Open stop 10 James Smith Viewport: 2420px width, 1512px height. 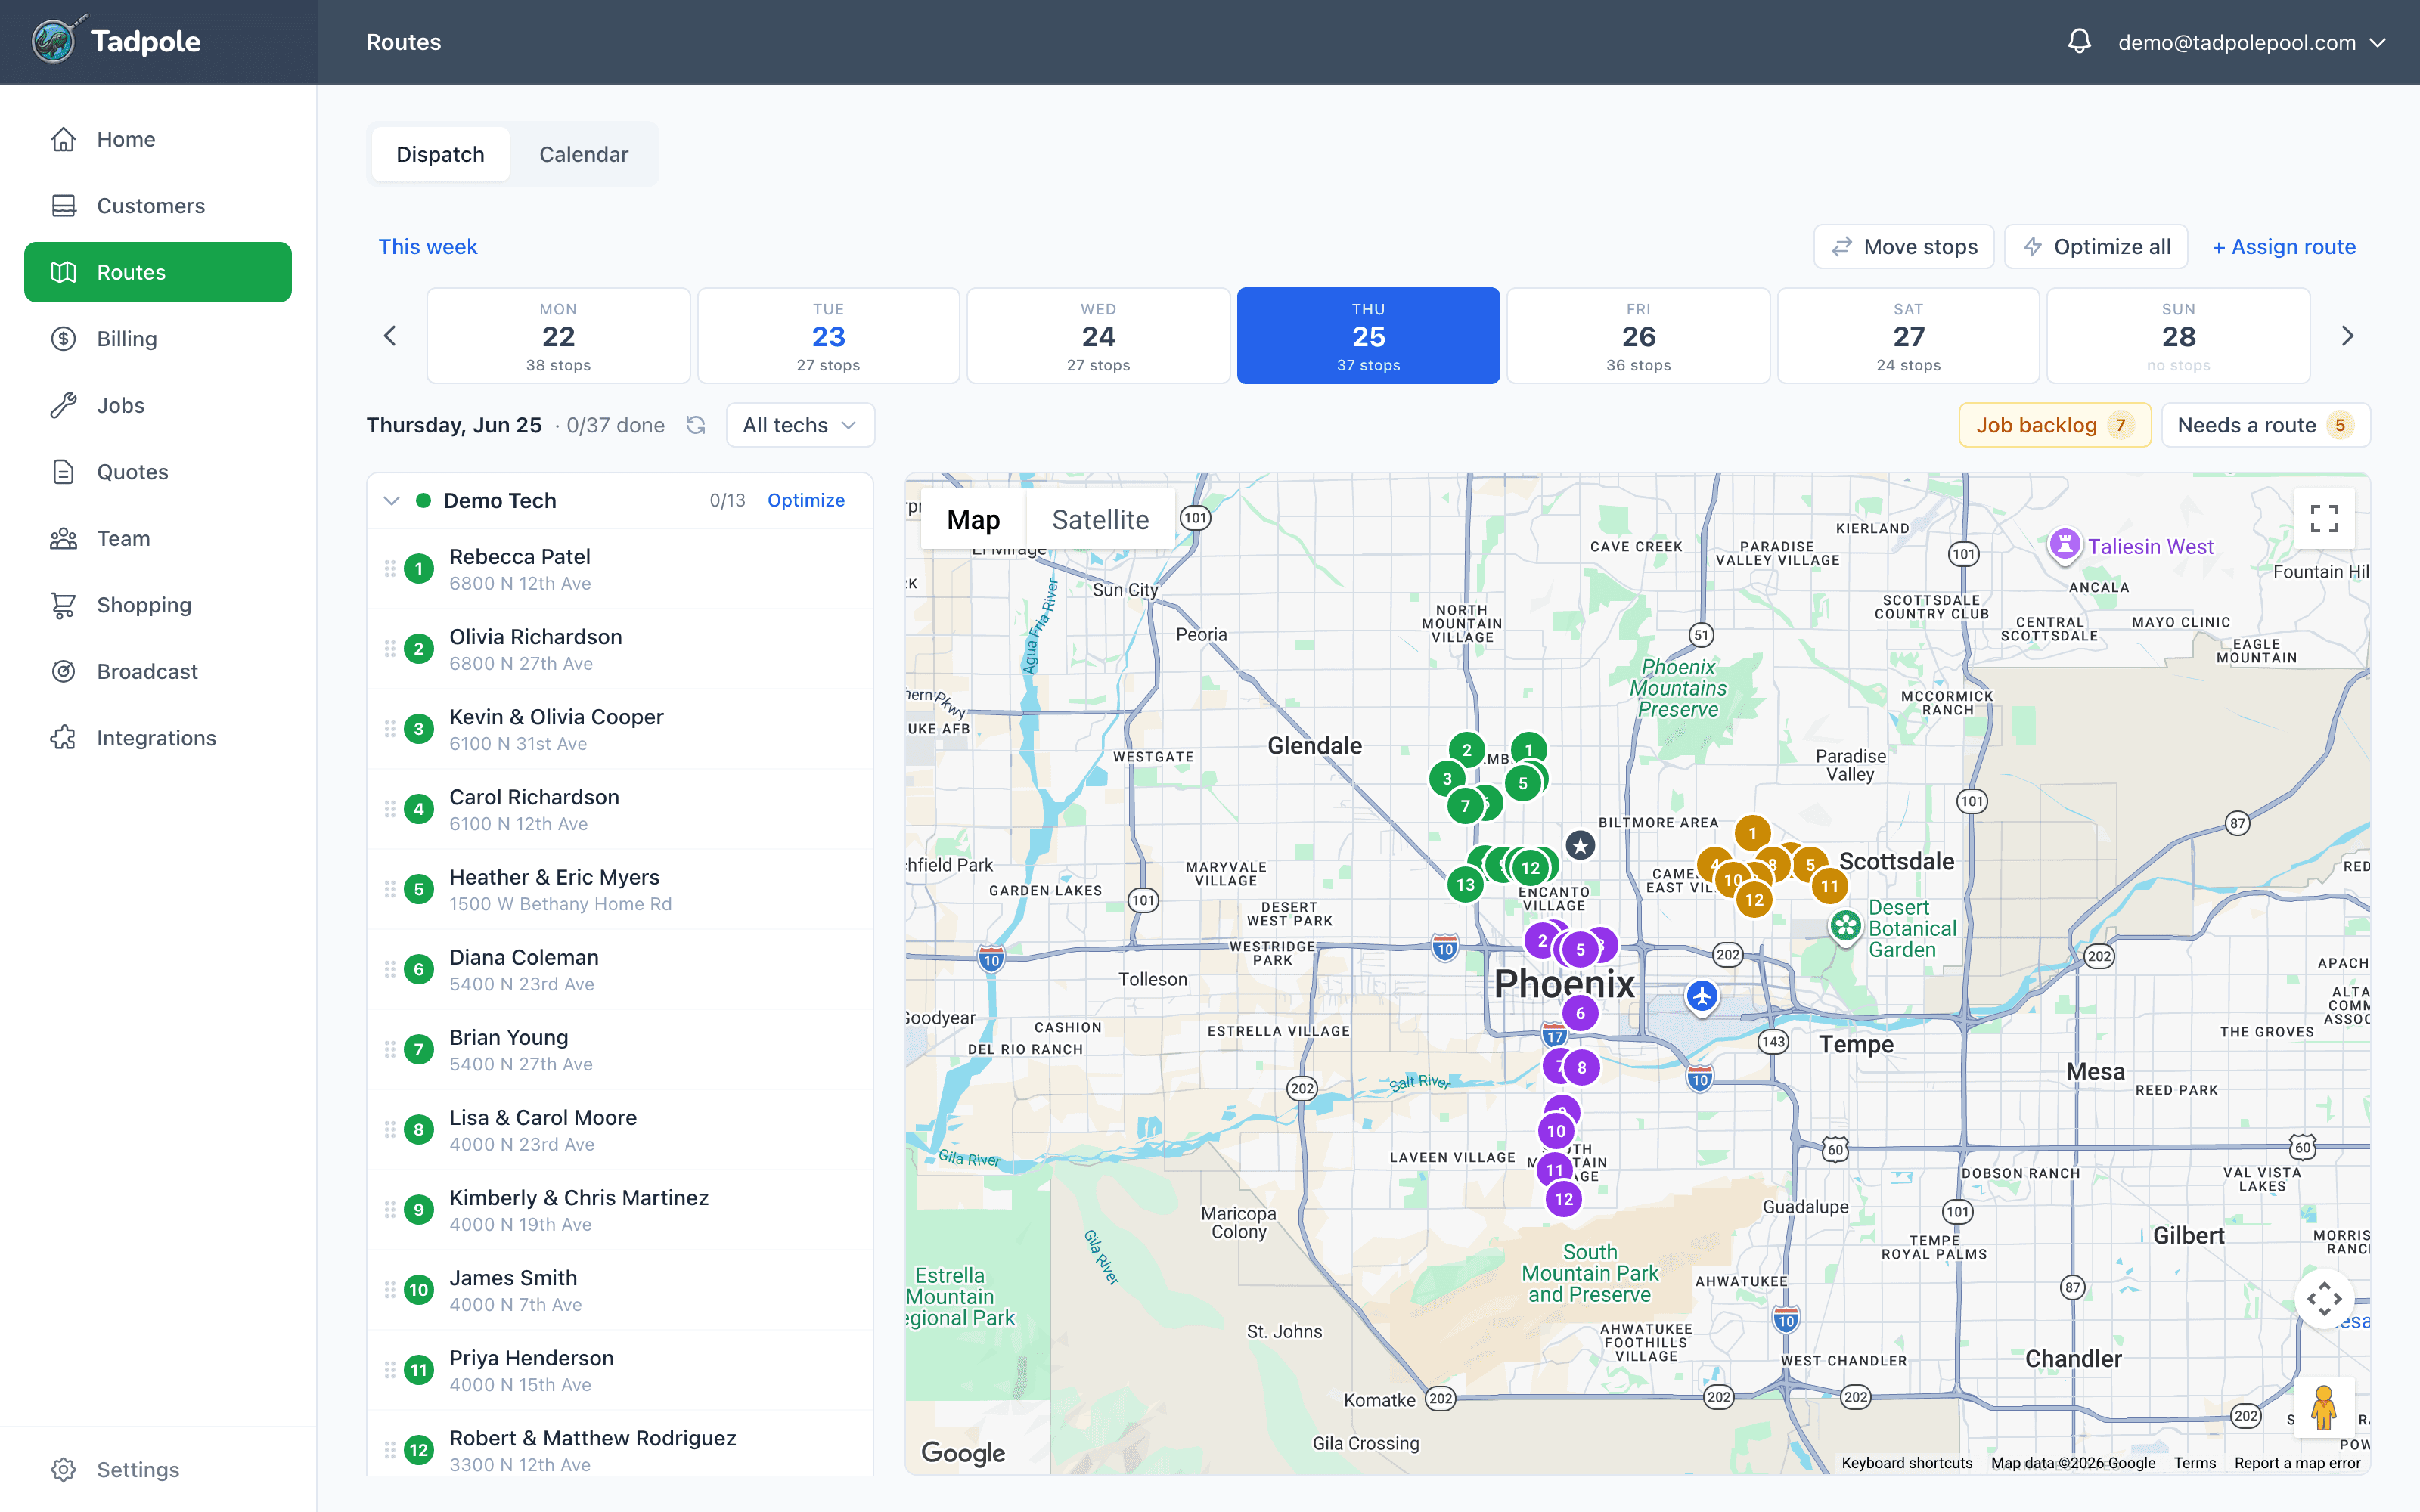(620, 1290)
